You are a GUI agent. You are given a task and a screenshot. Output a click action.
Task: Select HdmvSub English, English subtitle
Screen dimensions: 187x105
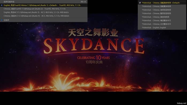tap(162, 28)
